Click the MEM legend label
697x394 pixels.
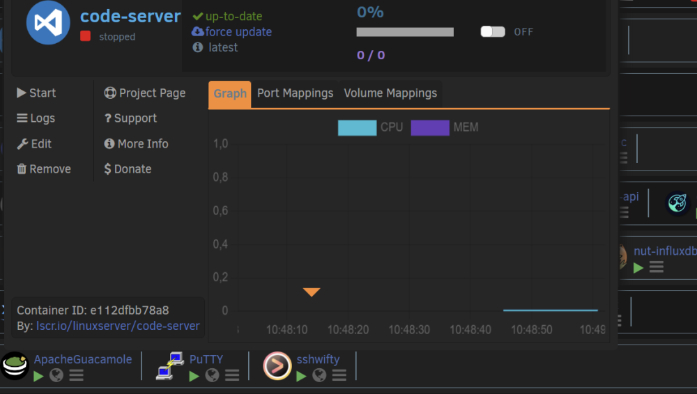pos(466,127)
